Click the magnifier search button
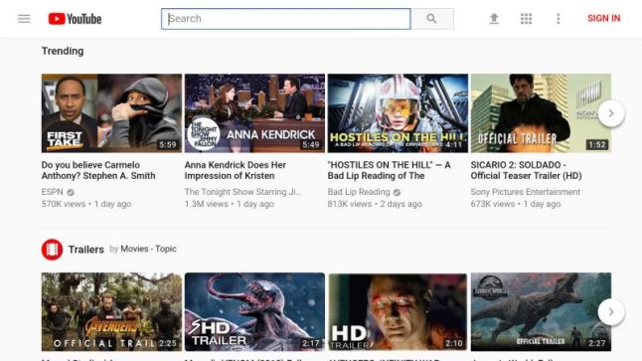Image resolution: width=642 pixels, height=361 pixels. pos(432,19)
